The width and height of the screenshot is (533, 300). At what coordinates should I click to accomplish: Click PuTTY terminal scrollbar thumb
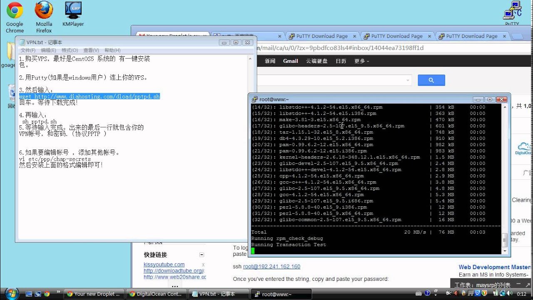click(505, 240)
